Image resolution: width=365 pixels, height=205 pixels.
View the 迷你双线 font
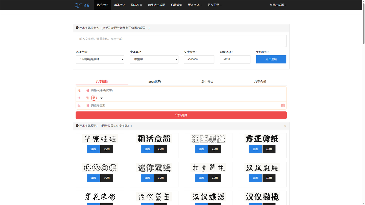147,178
